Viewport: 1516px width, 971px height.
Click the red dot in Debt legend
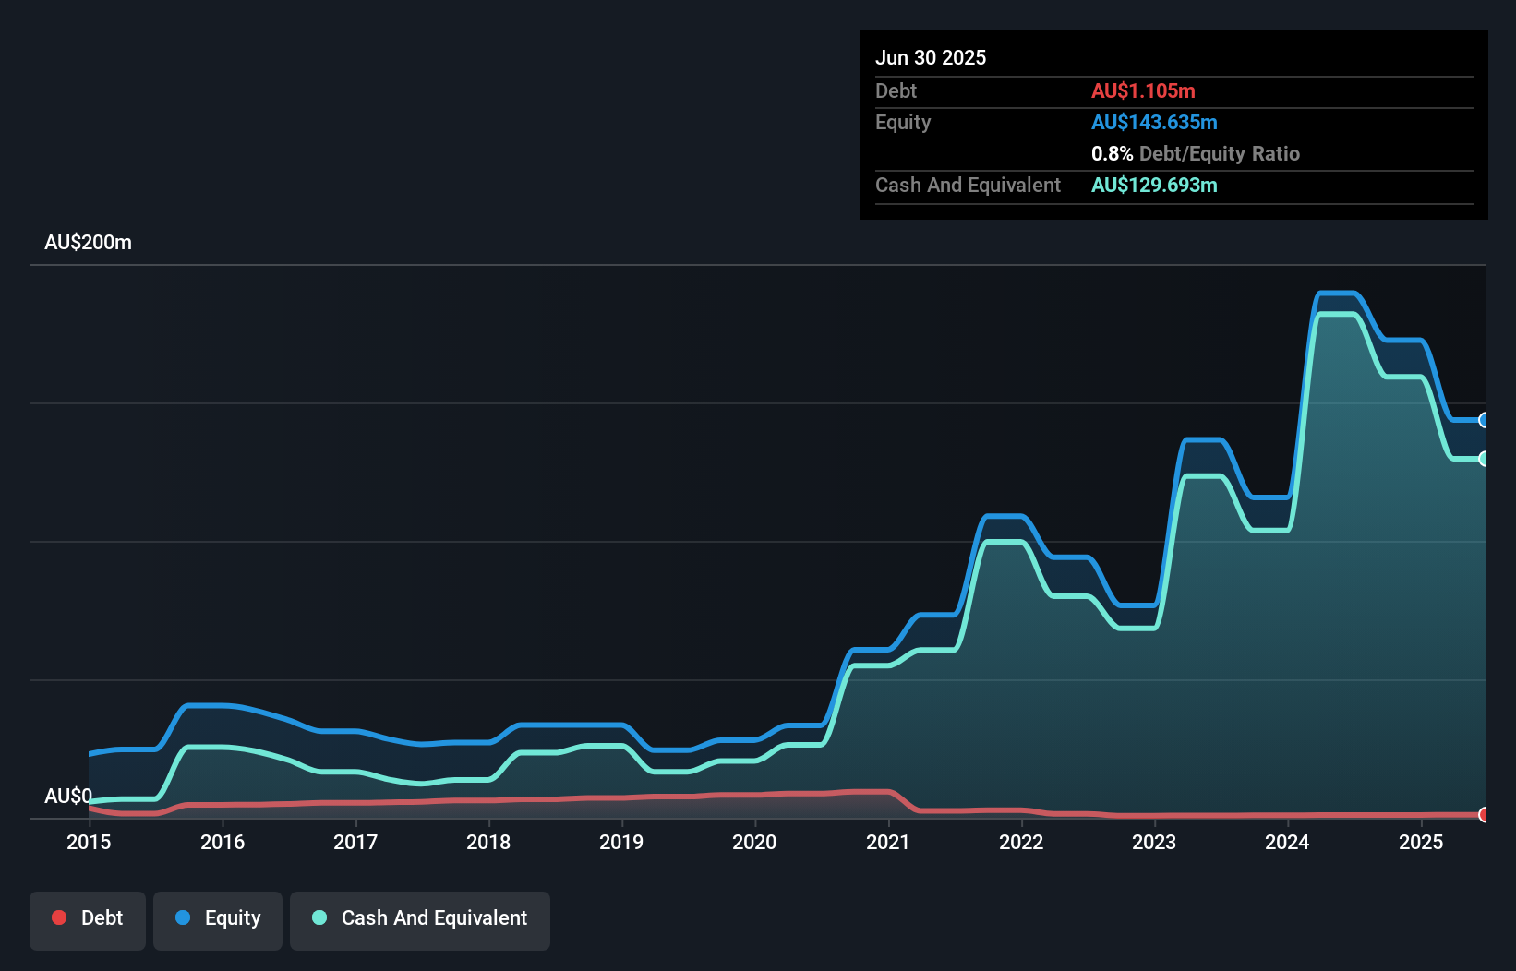(59, 917)
